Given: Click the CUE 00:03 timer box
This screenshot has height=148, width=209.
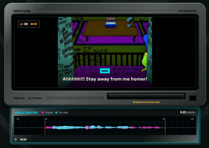Looking at the screenshot, I should pos(29,24).
